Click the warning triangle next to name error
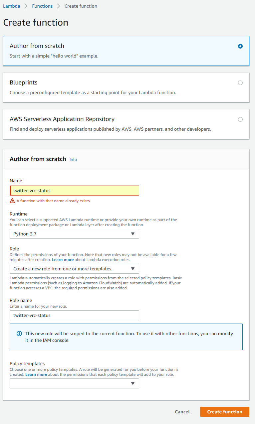The width and height of the screenshot is (255, 424). pyautogui.click(x=12, y=200)
